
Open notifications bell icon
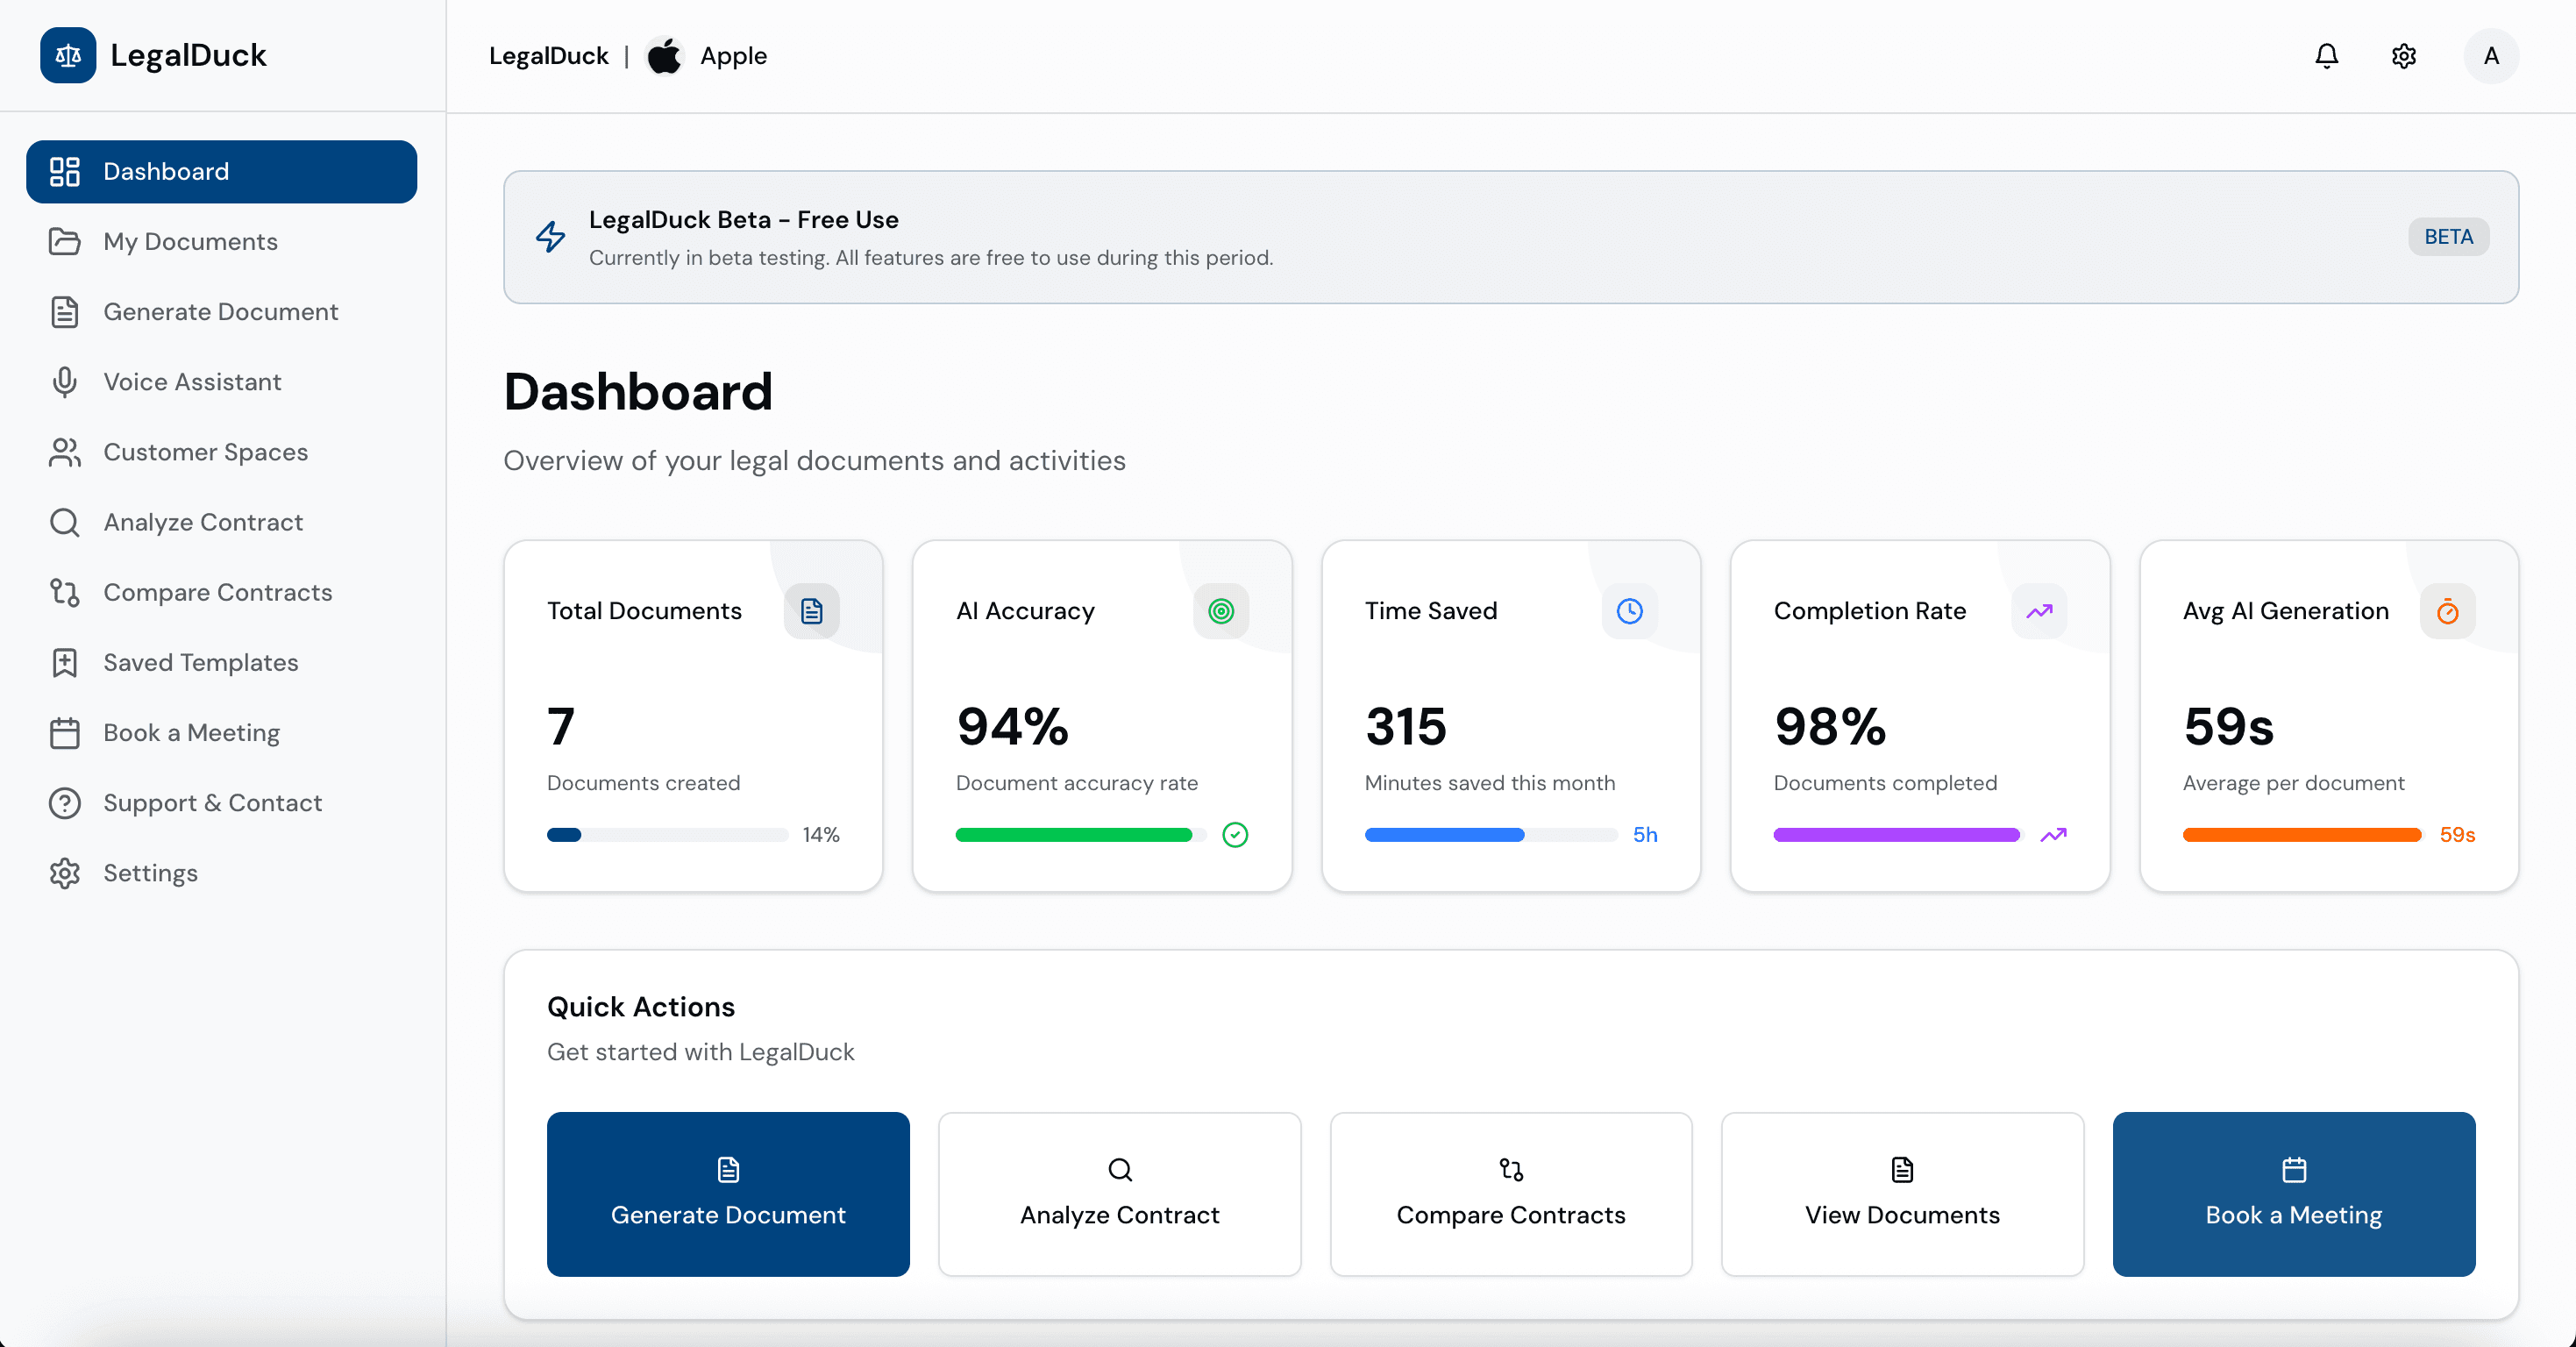(2326, 56)
